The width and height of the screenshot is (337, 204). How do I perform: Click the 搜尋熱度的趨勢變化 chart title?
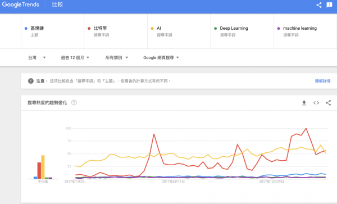[47, 103]
